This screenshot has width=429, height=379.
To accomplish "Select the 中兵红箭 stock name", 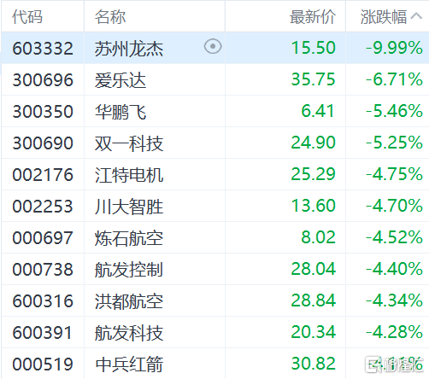I will pyautogui.click(x=129, y=364).
